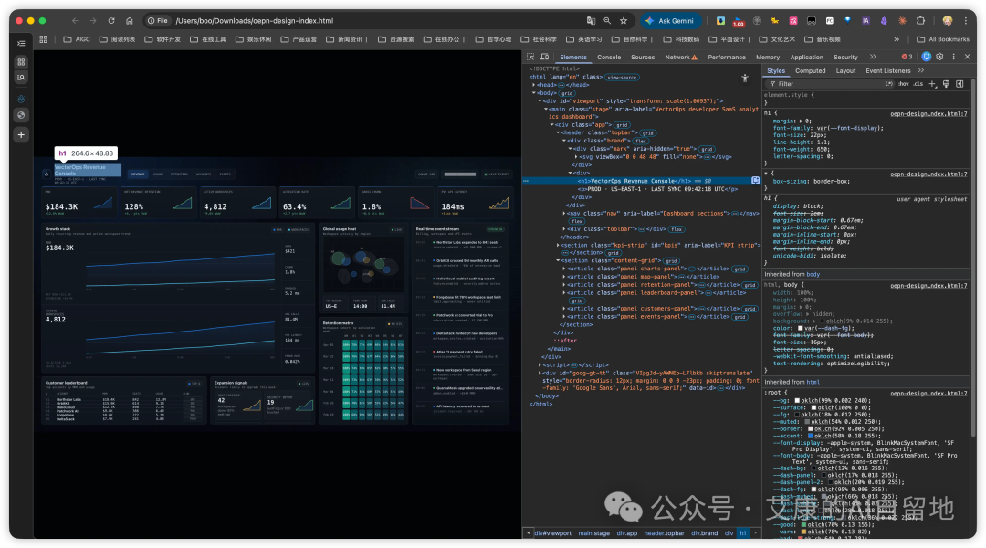Expand the article map-panel node

coord(564,276)
